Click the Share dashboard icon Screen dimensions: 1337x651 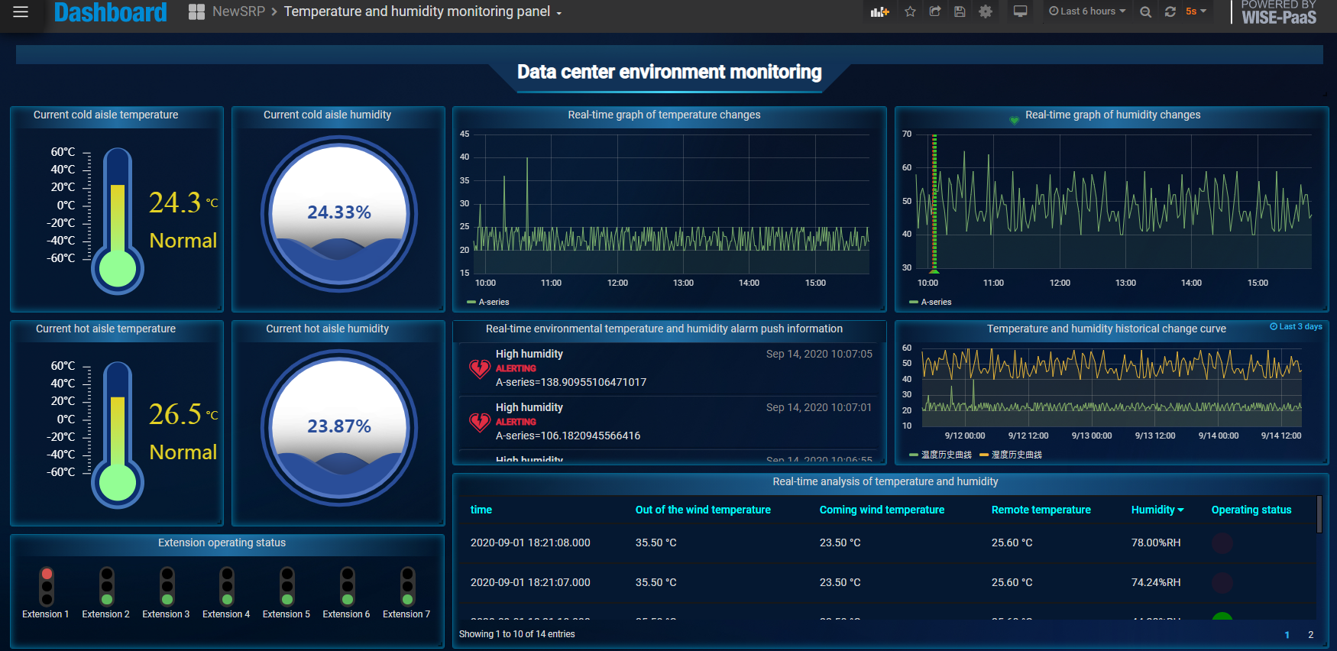pyautogui.click(x=934, y=12)
